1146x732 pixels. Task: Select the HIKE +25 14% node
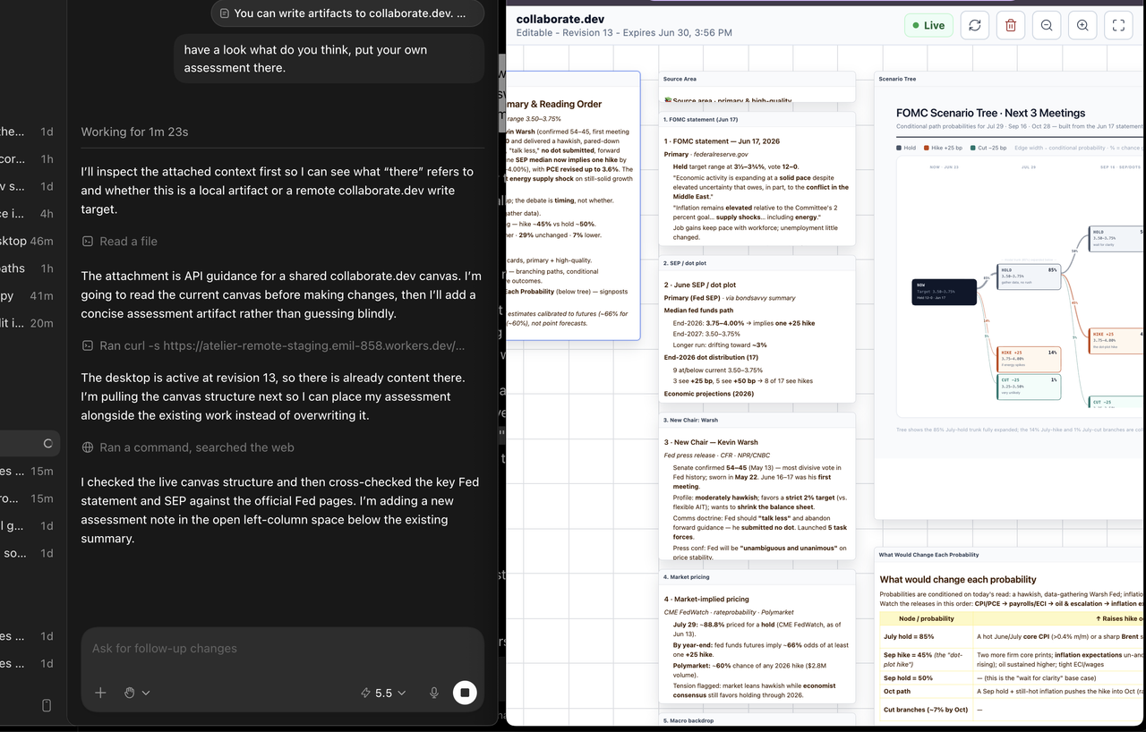[x=1029, y=359]
